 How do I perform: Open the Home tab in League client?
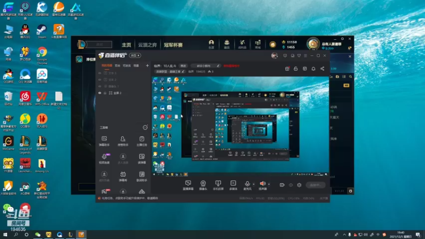(126, 45)
